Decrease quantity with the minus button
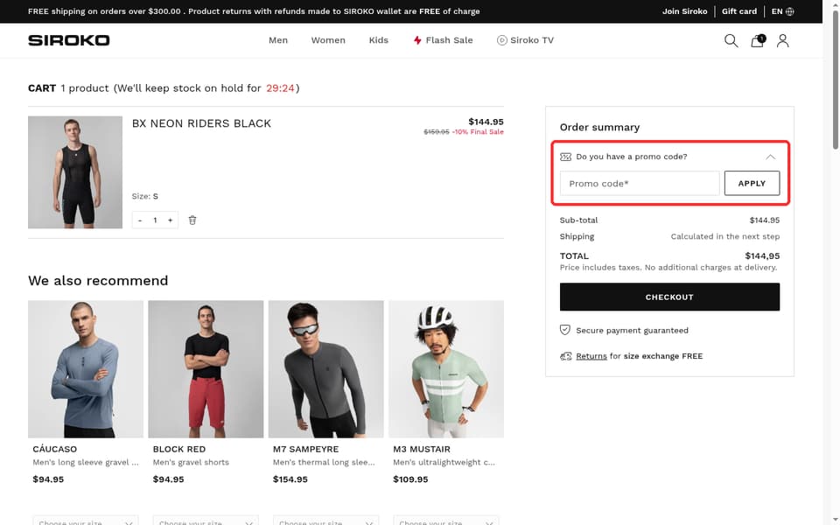The image size is (840, 525). (140, 220)
